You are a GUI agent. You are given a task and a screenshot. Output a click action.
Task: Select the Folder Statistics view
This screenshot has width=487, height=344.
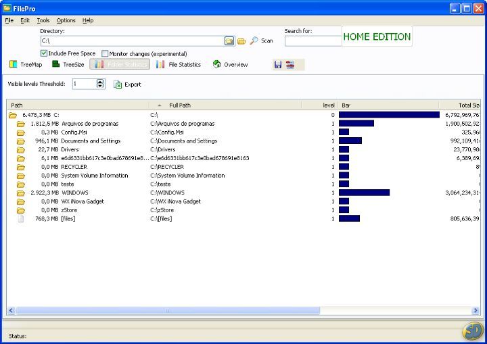tap(120, 64)
